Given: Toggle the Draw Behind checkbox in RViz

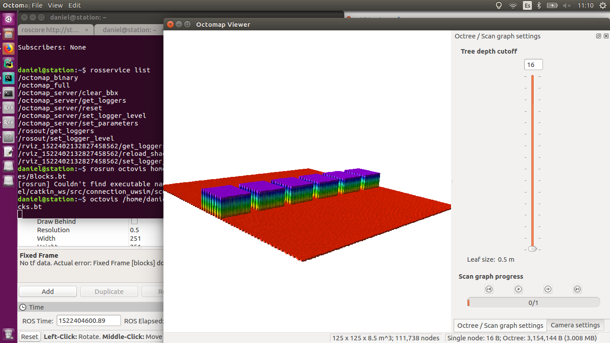Looking at the screenshot, I should 134,221.
